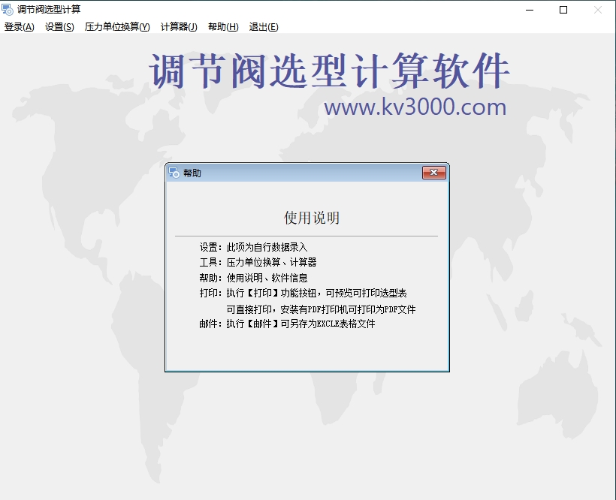
Task: Open the 压力单位换算(Y) menu
Action: 117,27
